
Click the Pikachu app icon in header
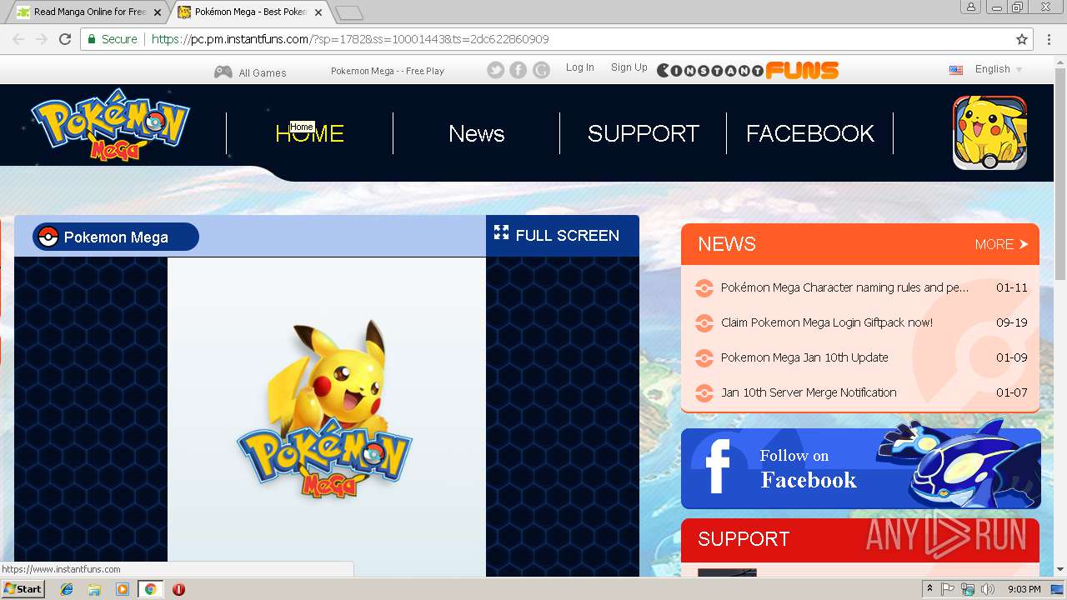(989, 132)
